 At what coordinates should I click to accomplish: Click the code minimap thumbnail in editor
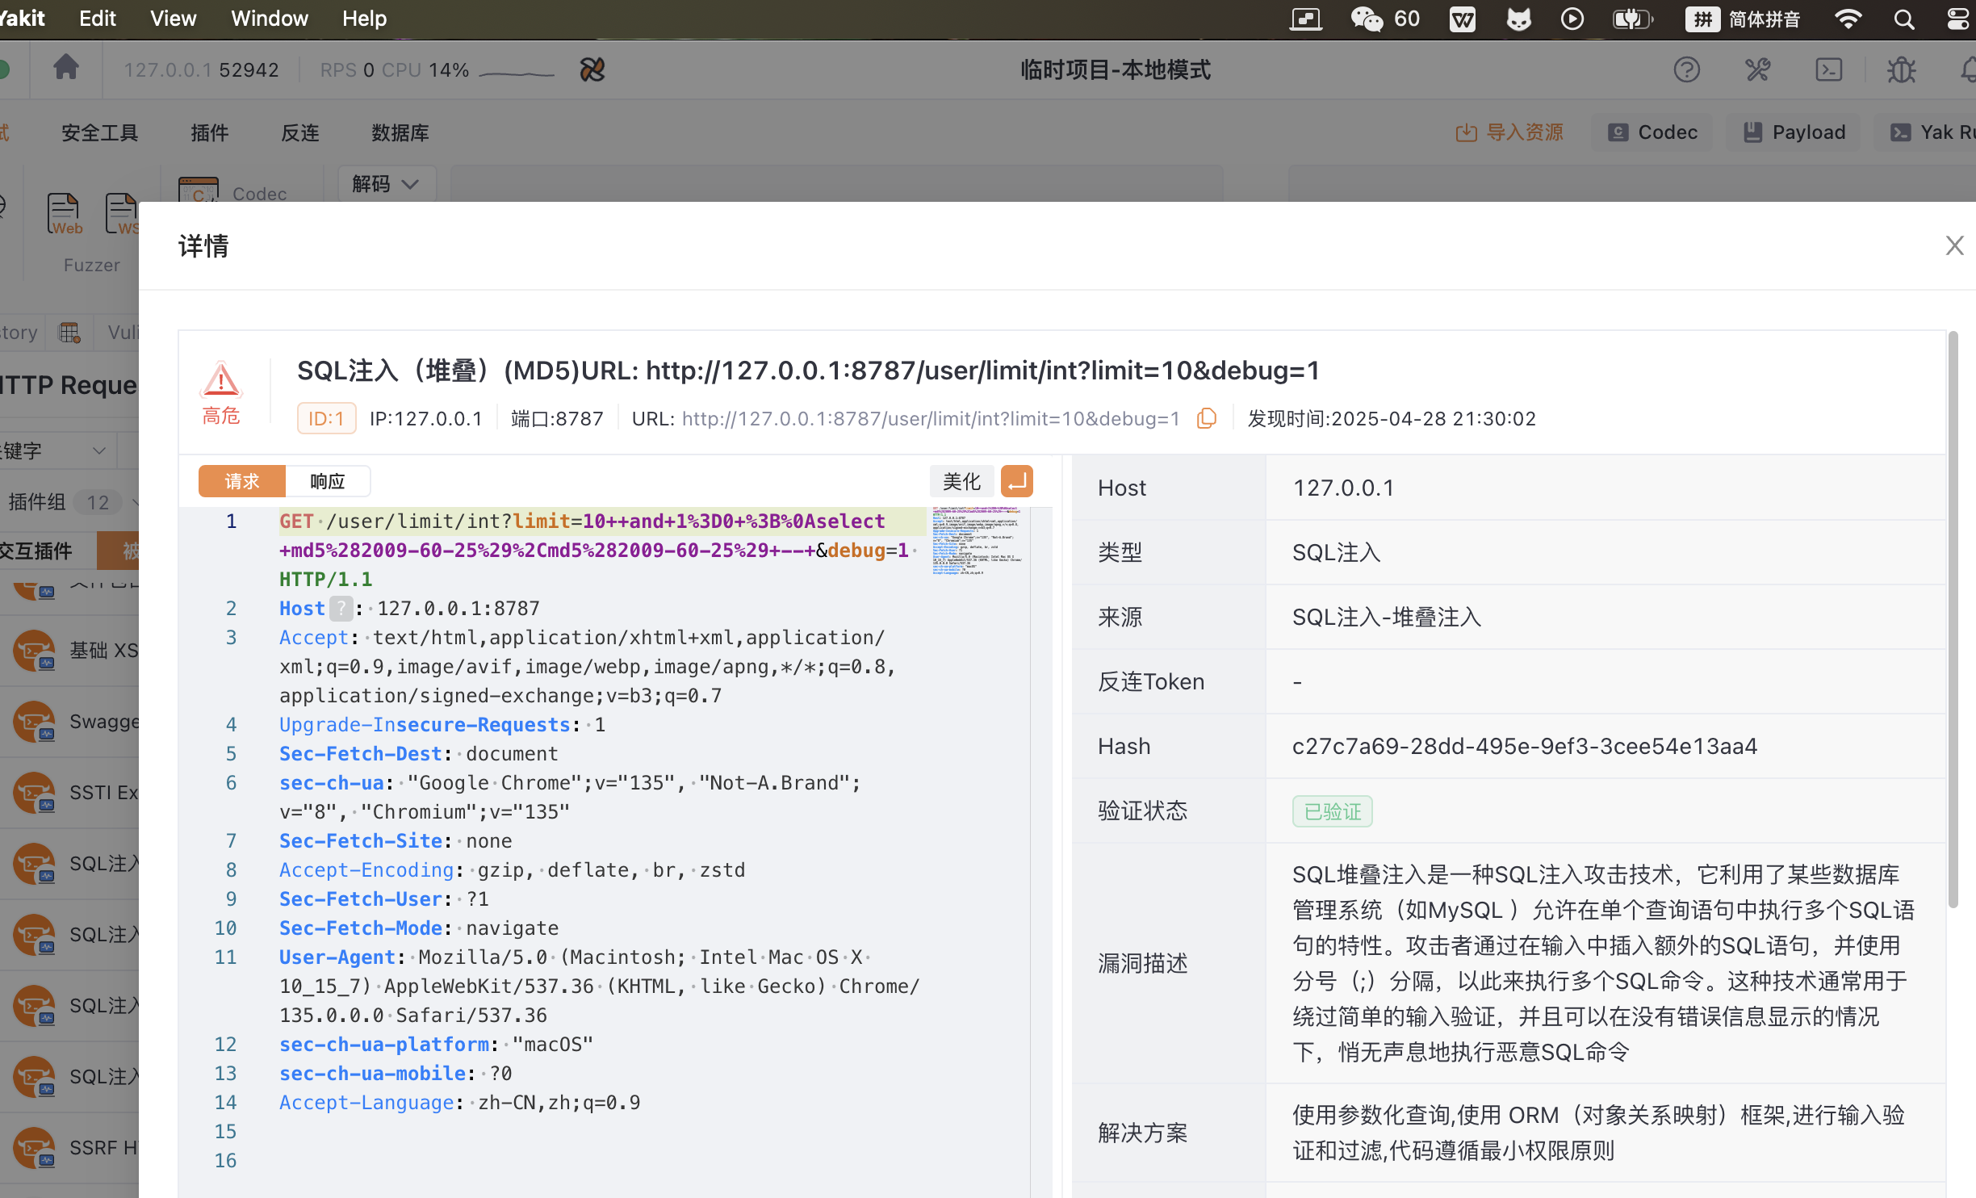click(x=977, y=541)
